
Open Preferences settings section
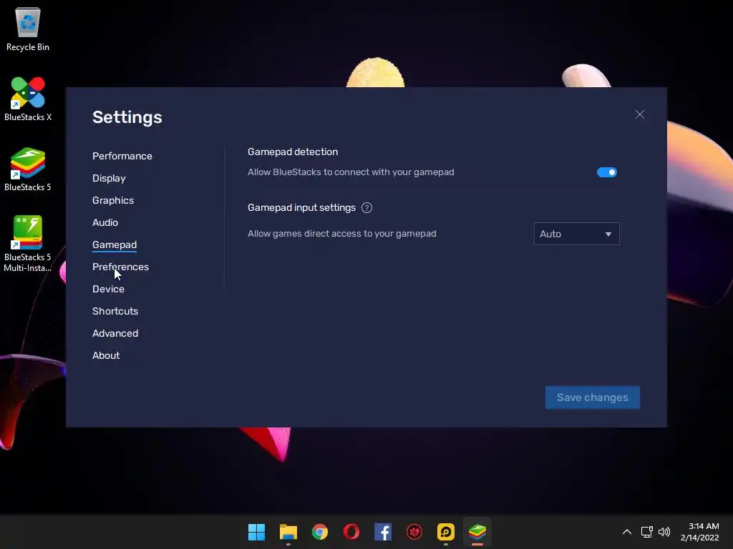click(x=120, y=267)
